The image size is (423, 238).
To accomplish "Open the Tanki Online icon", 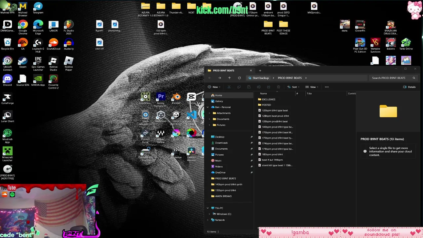I will (406, 44).
